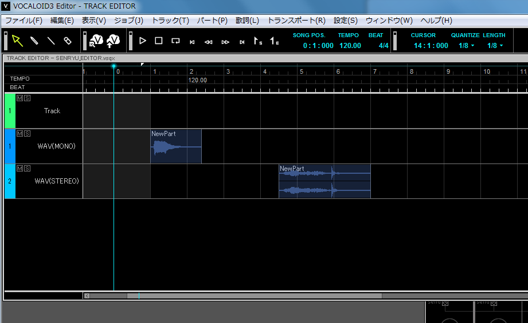Open the 編集(E) menu

coord(62,21)
